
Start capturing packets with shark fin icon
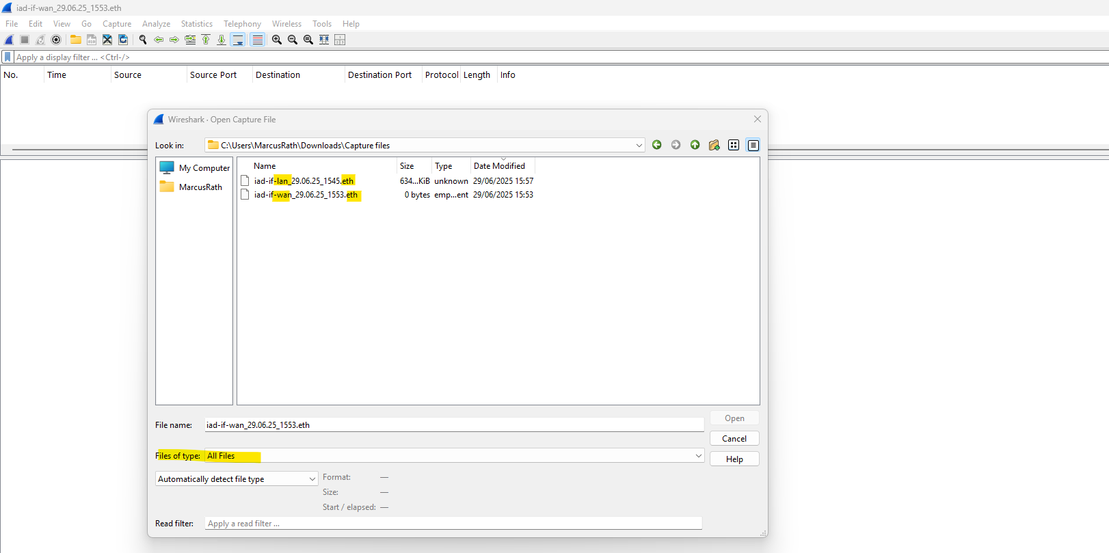(10, 40)
